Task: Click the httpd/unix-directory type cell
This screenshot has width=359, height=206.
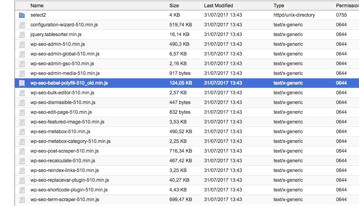Action: click(294, 15)
